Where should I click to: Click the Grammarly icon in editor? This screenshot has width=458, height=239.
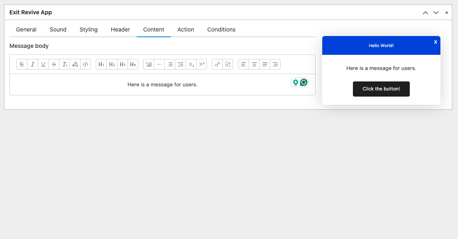pos(304,83)
